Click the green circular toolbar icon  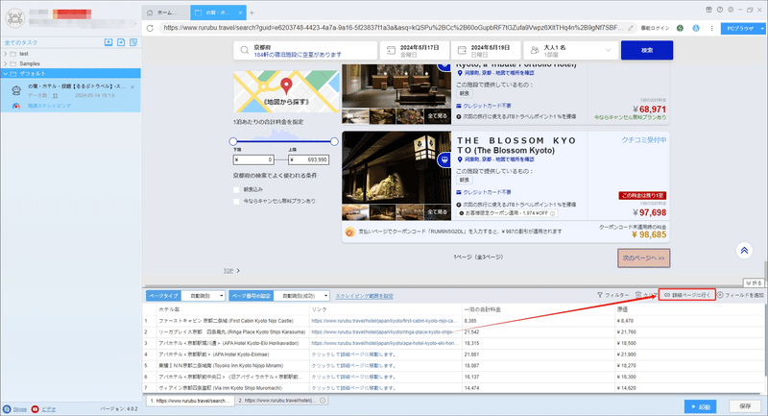pyautogui.click(x=680, y=28)
